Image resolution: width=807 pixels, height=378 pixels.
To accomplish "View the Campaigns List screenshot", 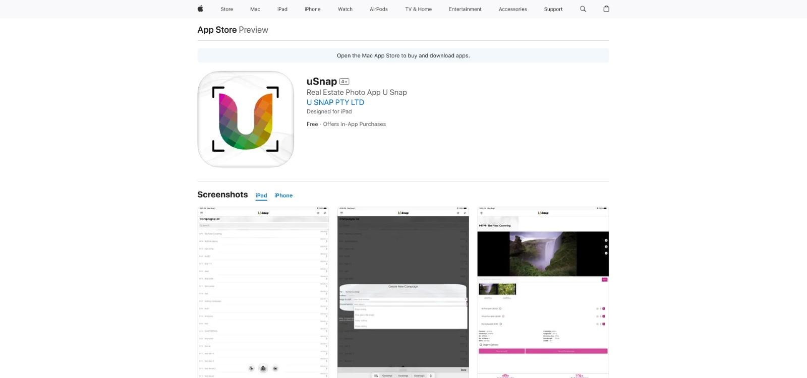I will (x=263, y=292).
